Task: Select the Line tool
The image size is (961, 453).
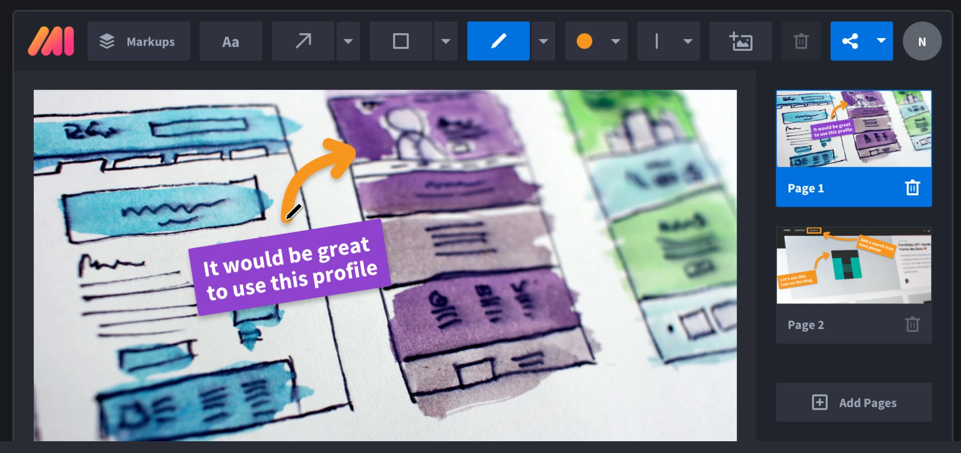Action: 657,41
